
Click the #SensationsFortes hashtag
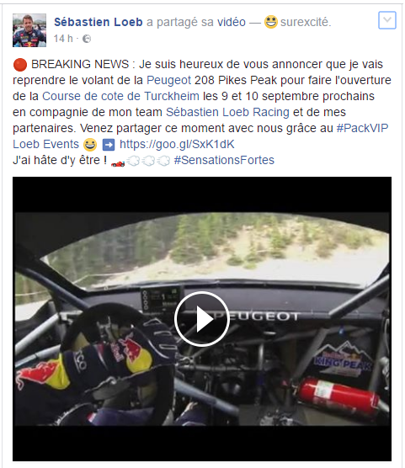click(x=224, y=160)
